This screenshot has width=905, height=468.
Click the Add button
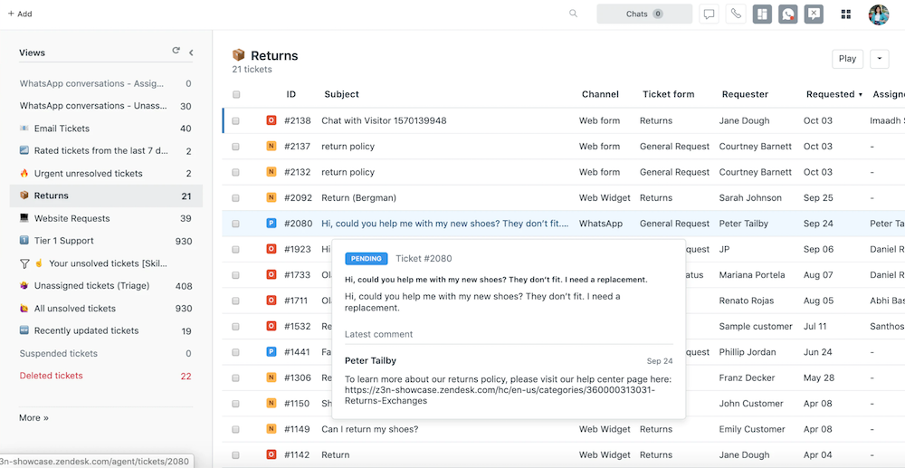point(20,14)
